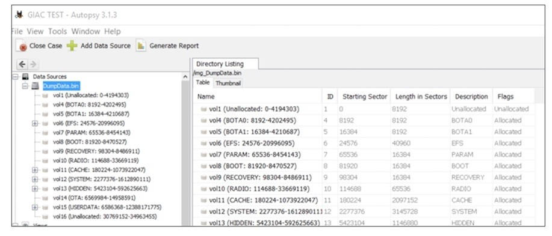This screenshot has height=236, width=552.
Task: Expand vol15 USERDATA node in tree
Action: coord(34,207)
